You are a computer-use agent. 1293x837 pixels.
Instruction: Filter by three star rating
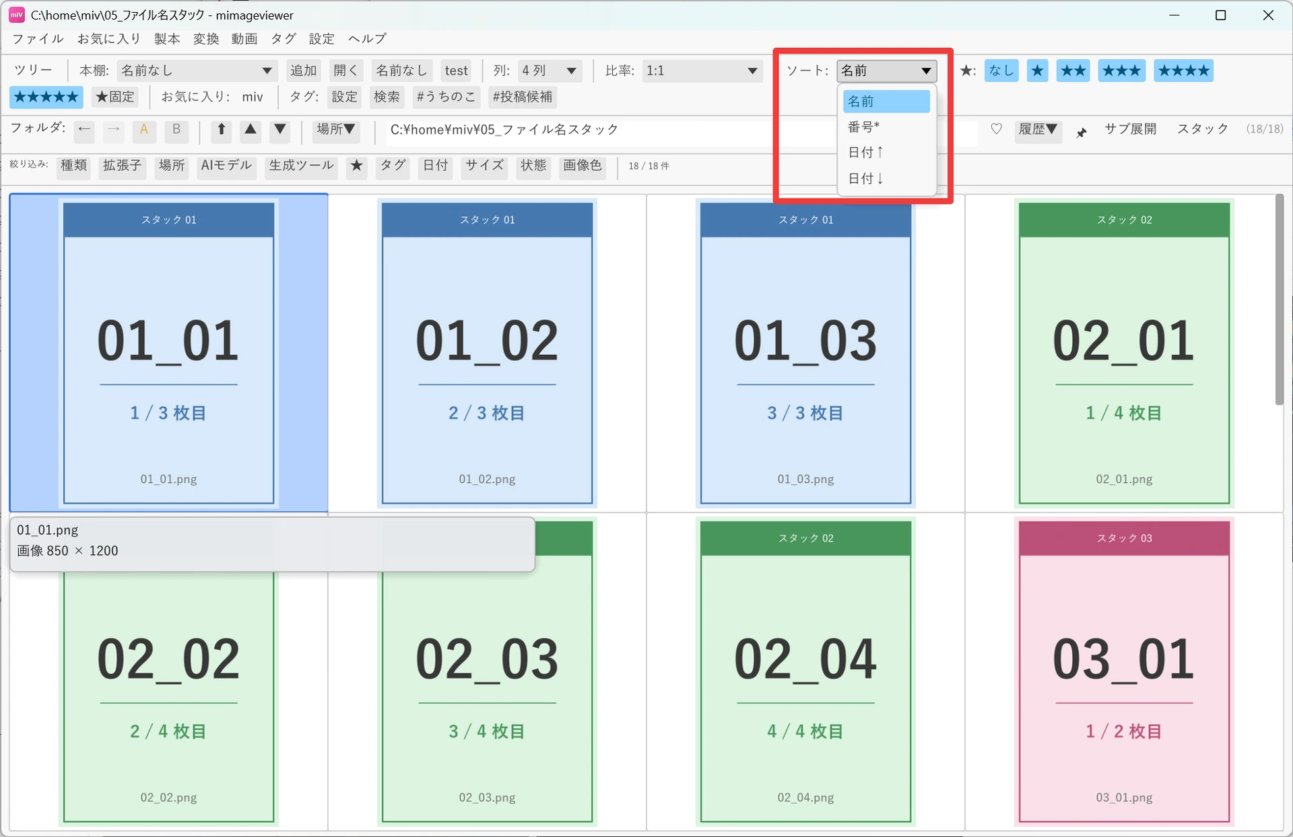coord(1122,71)
